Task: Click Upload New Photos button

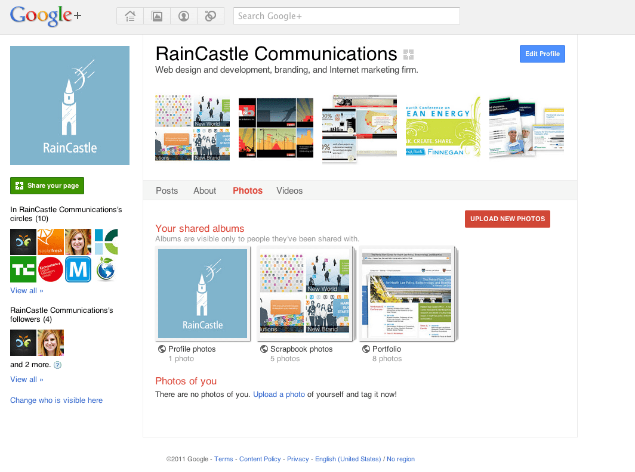Action: [x=507, y=219]
